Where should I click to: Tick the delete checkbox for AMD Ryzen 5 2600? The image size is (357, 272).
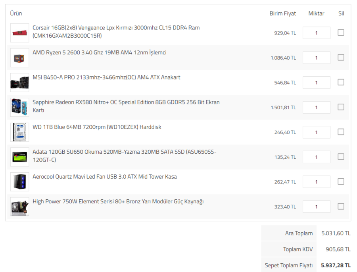pos(341,58)
